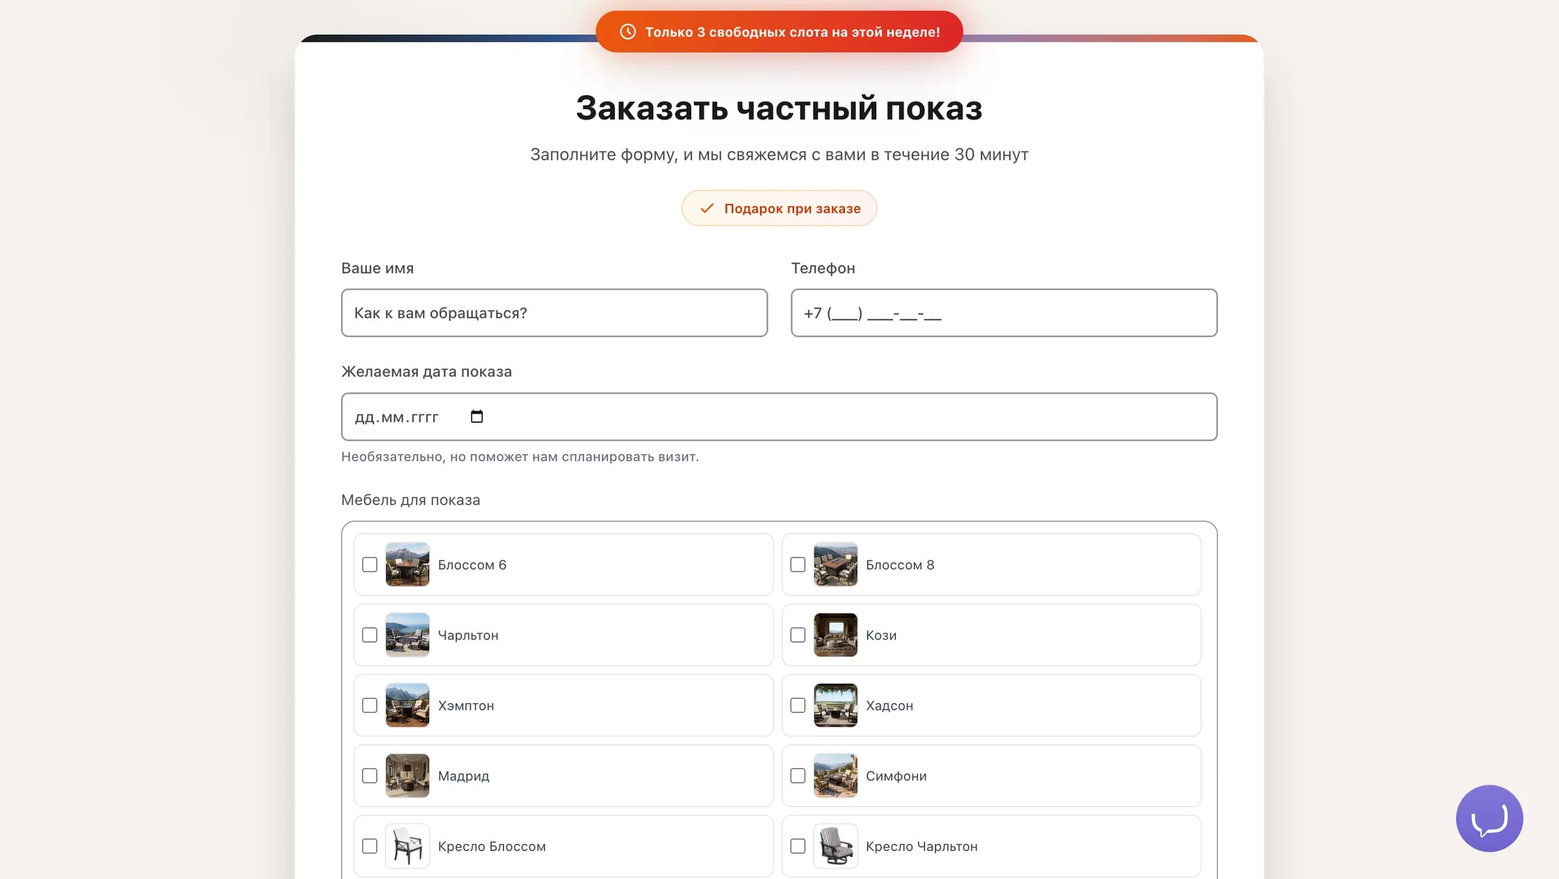Check the Кресло Блоссом checkbox
This screenshot has height=879, width=1559.
pos(370,846)
